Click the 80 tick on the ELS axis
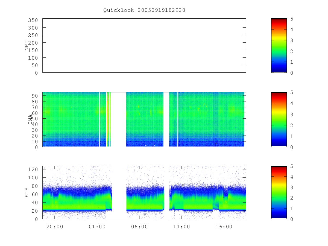328x246 pixels. pos(35,186)
